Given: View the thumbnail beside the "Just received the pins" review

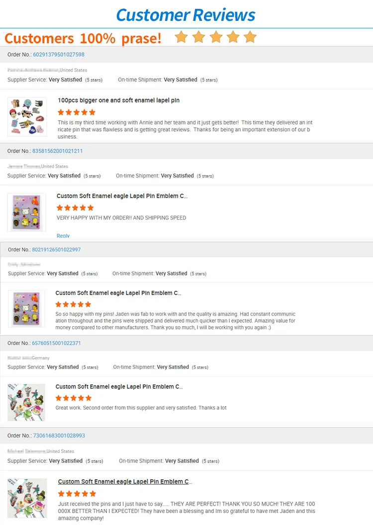Looking at the screenshot, I should (27, 498).
